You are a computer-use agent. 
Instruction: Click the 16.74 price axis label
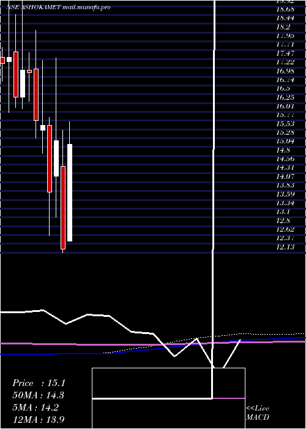285,80
